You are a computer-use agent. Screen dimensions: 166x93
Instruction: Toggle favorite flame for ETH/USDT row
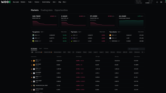[31, 69]
